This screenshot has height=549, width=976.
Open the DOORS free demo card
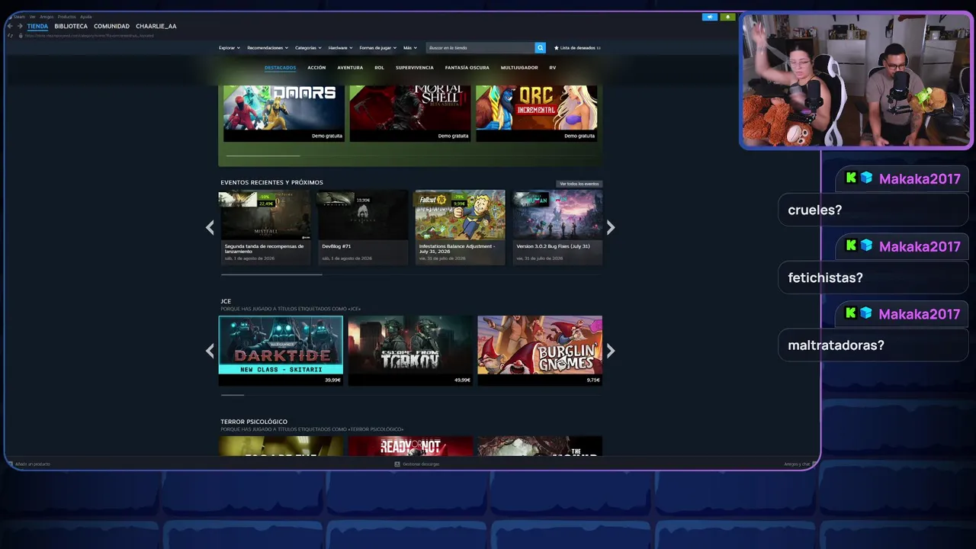pyautogui.click(x=284, y=114)
